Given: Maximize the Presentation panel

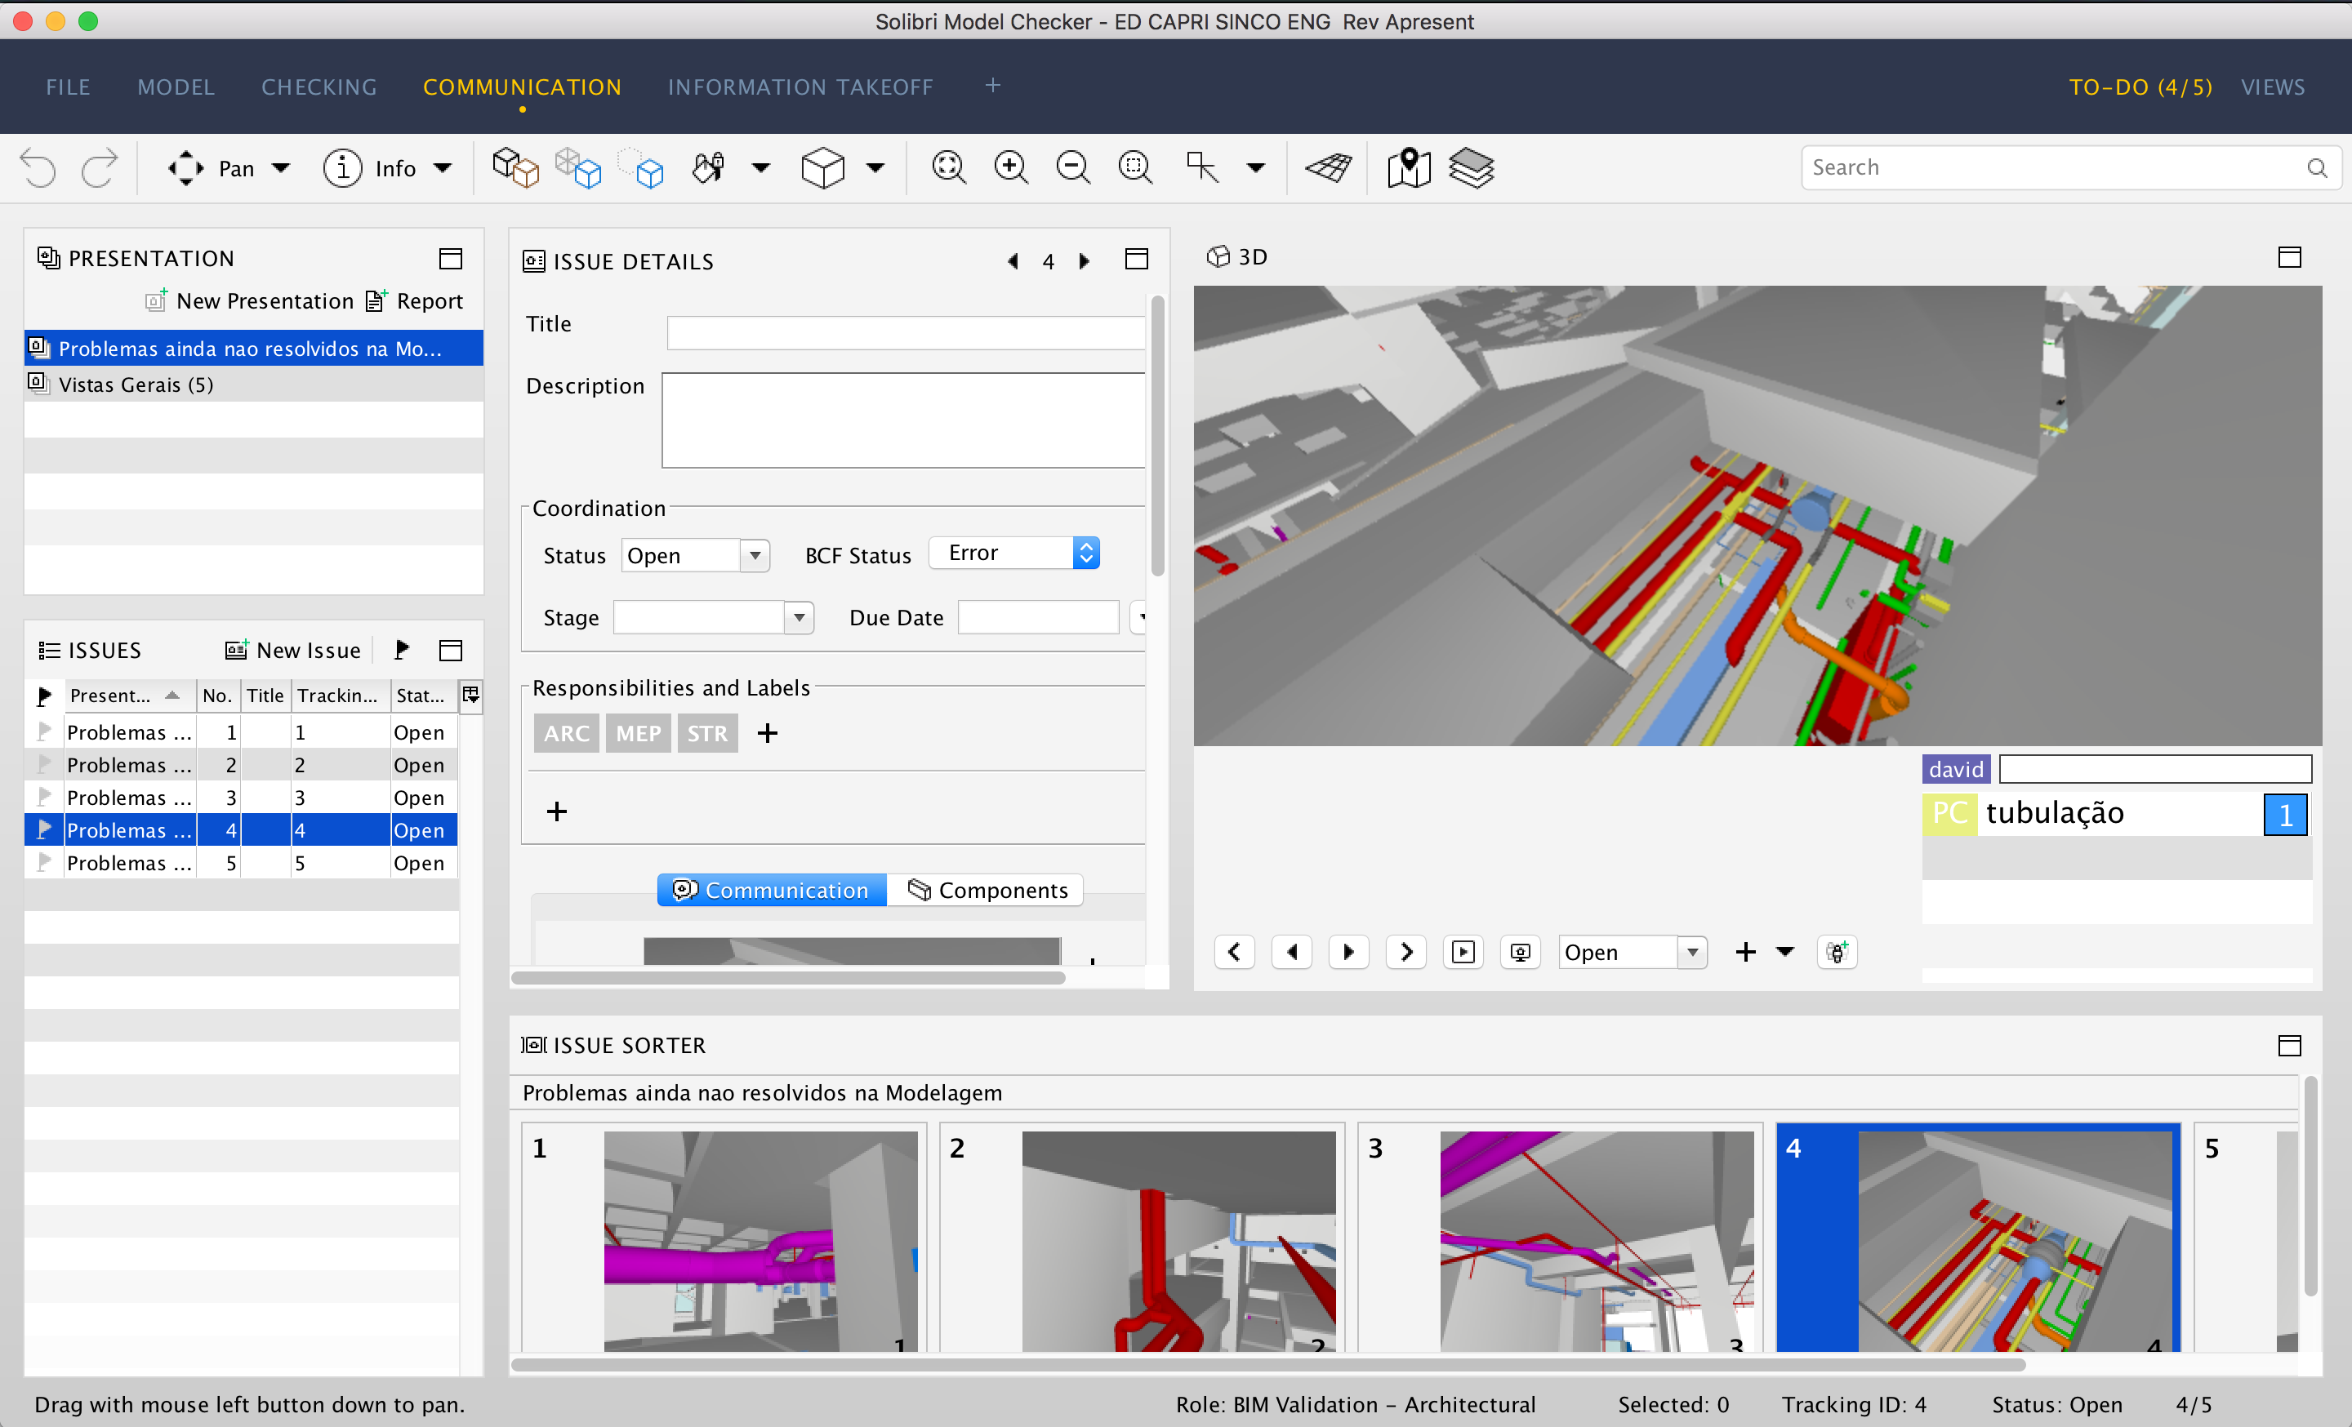Looking at the screenshot, I should pos(451,259).
